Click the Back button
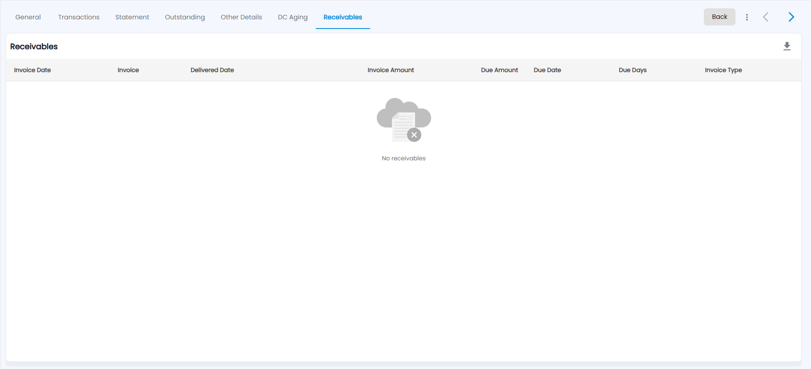The width and height of the screenshot is (811, 369). coord(719,17)
